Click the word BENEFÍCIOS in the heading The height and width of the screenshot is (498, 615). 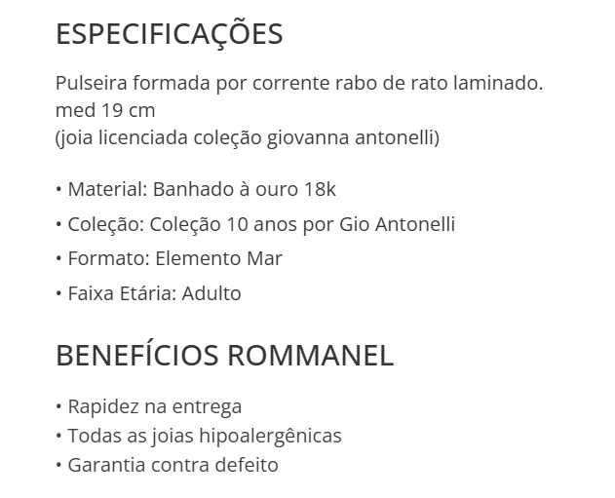click(136, 355)
